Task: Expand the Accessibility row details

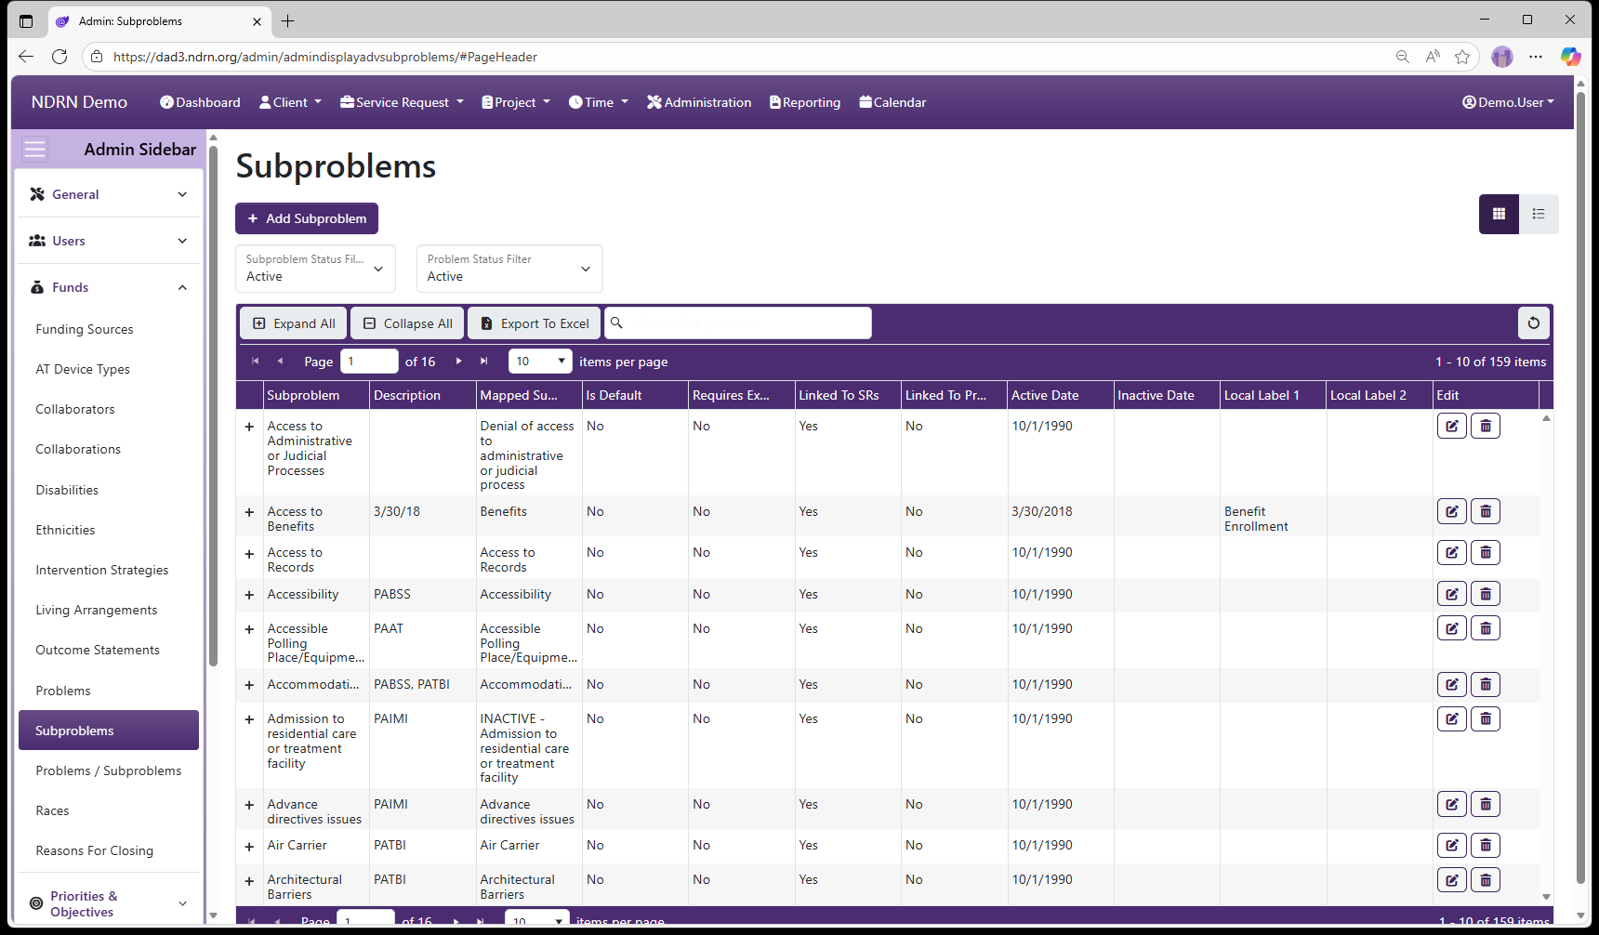Action: (249, 595)
